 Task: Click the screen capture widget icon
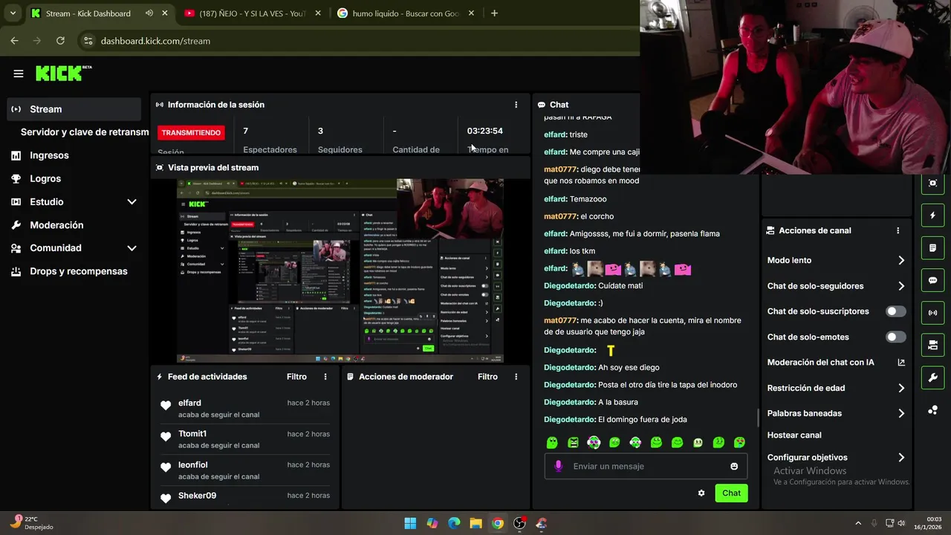pyautogui.click(x=932, y=184)
